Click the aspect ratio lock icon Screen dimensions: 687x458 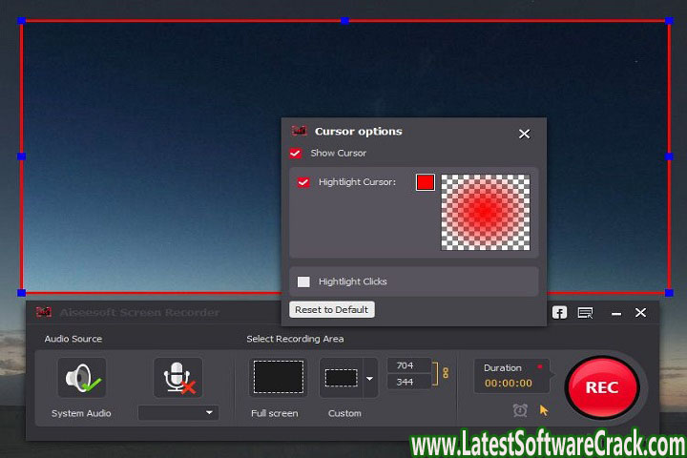coord(445,373)
